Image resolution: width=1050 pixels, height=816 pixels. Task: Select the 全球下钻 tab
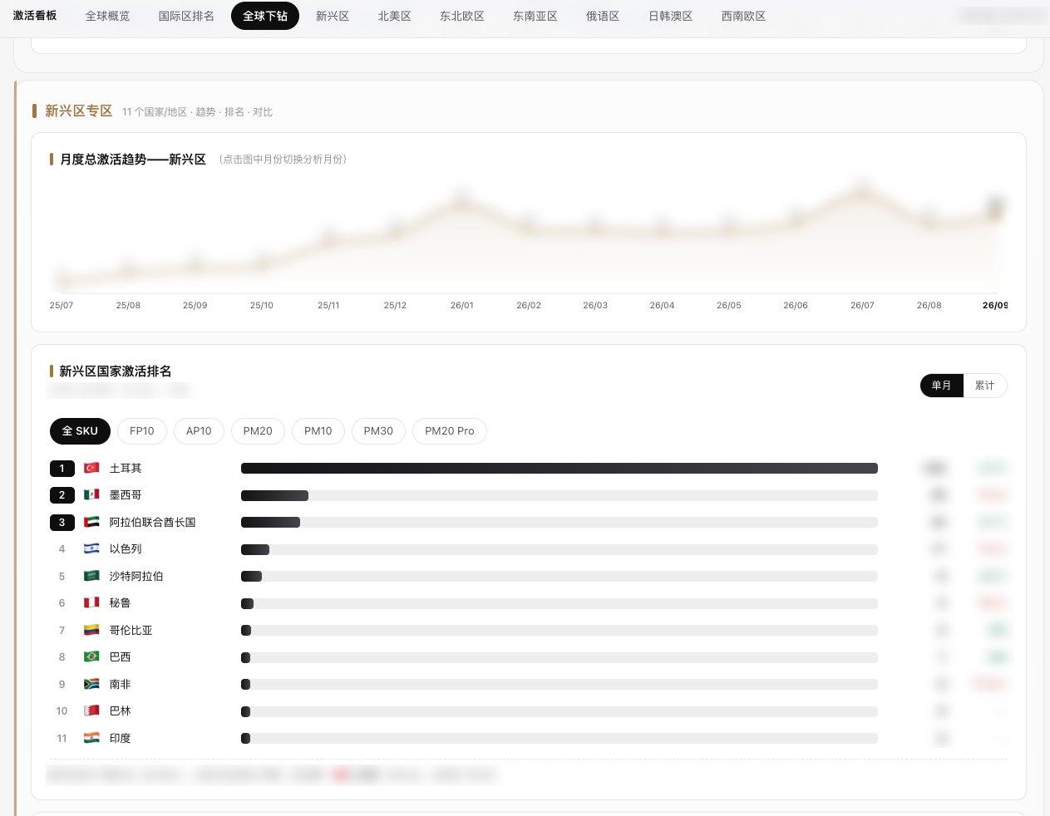tap(265, 16)
